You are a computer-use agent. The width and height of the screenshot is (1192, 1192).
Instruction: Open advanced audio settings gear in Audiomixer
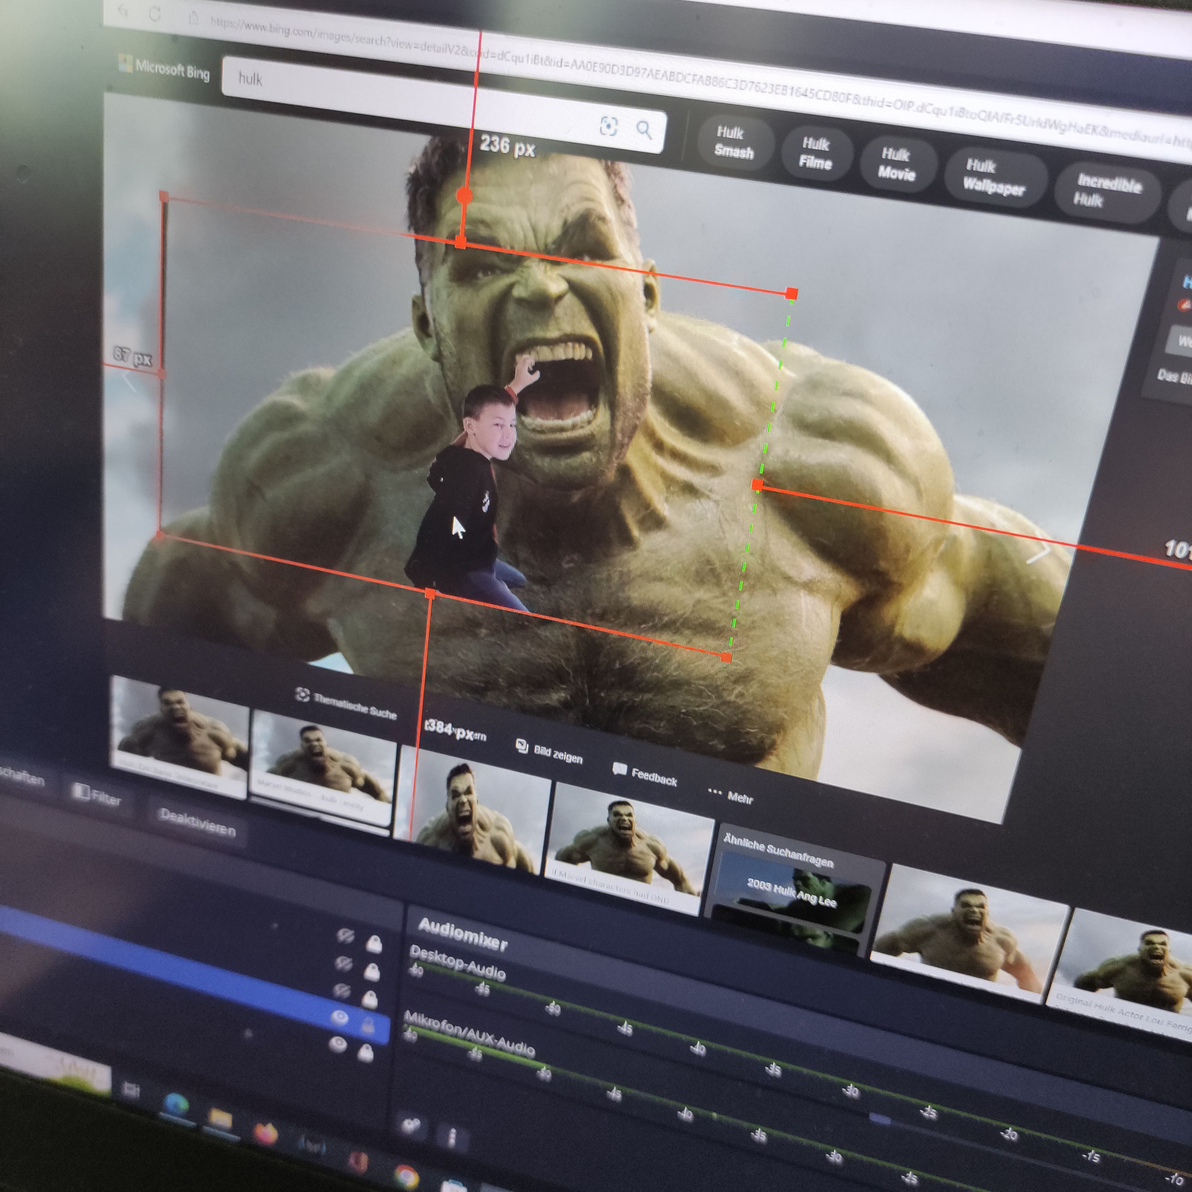tap(410, 1126)
